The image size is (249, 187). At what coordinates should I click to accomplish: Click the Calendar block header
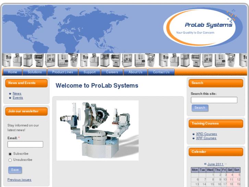tap(216, 152)
